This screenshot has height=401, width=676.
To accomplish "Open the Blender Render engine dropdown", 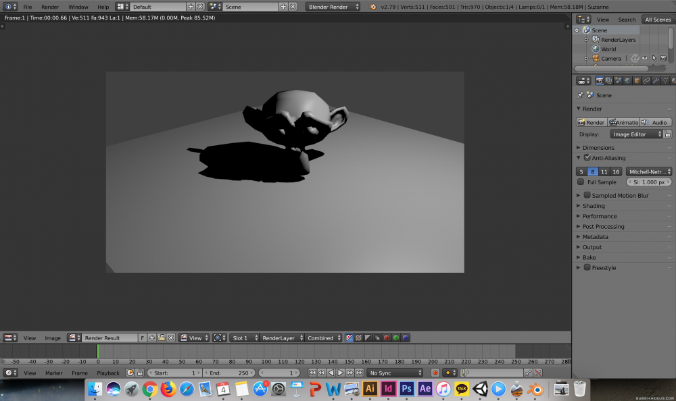I will [333, 7].
